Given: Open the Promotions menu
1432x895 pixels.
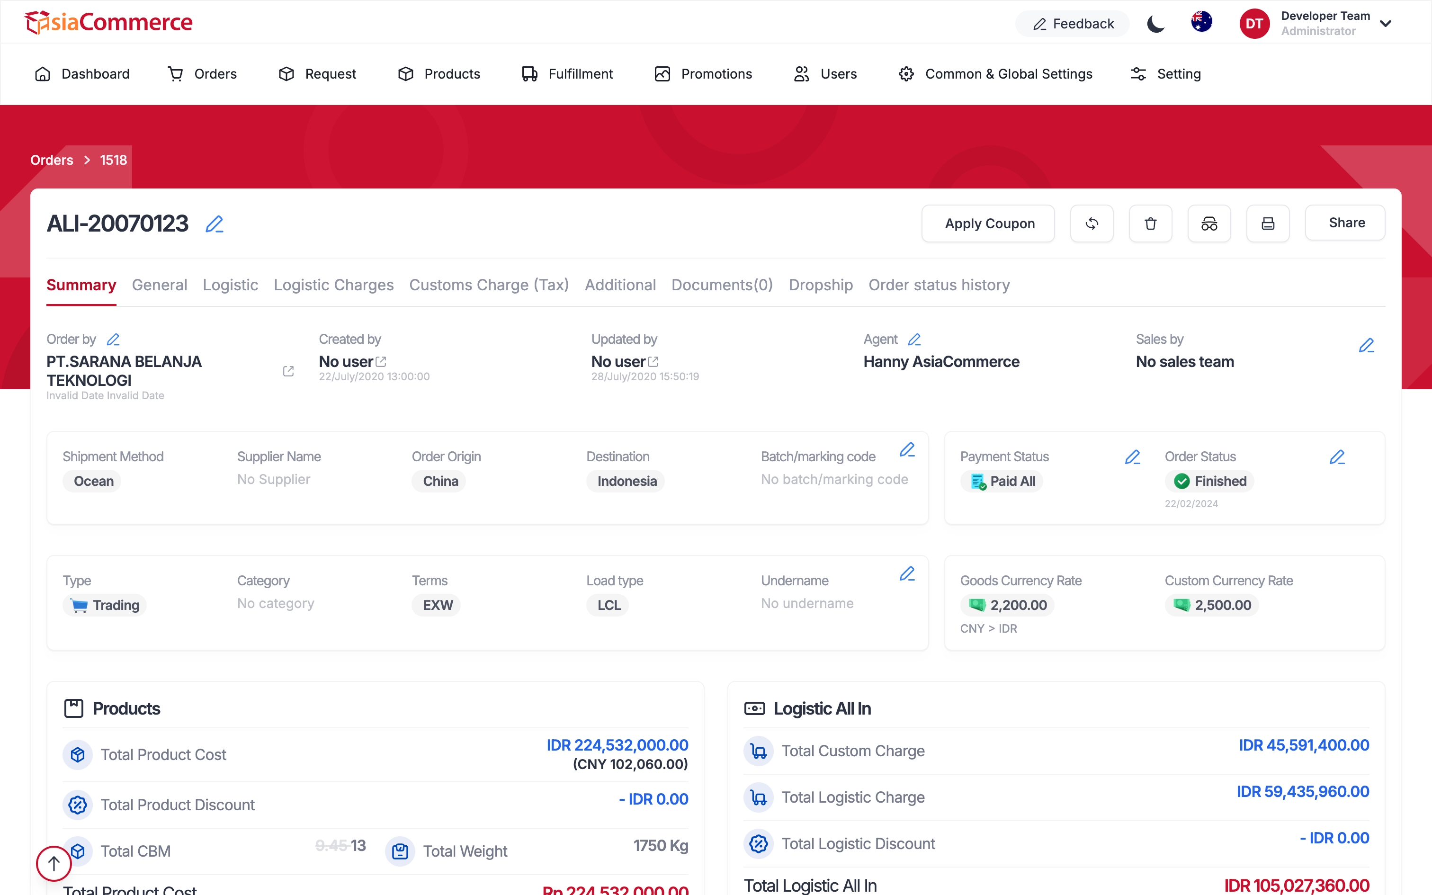Looking at the screenshot, I should tap(703, 74).
